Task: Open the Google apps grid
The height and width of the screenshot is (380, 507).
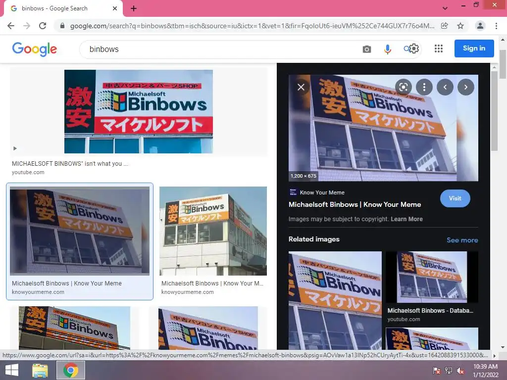Action: point(439,48)
